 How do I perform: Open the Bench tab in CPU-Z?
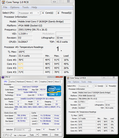50,82
